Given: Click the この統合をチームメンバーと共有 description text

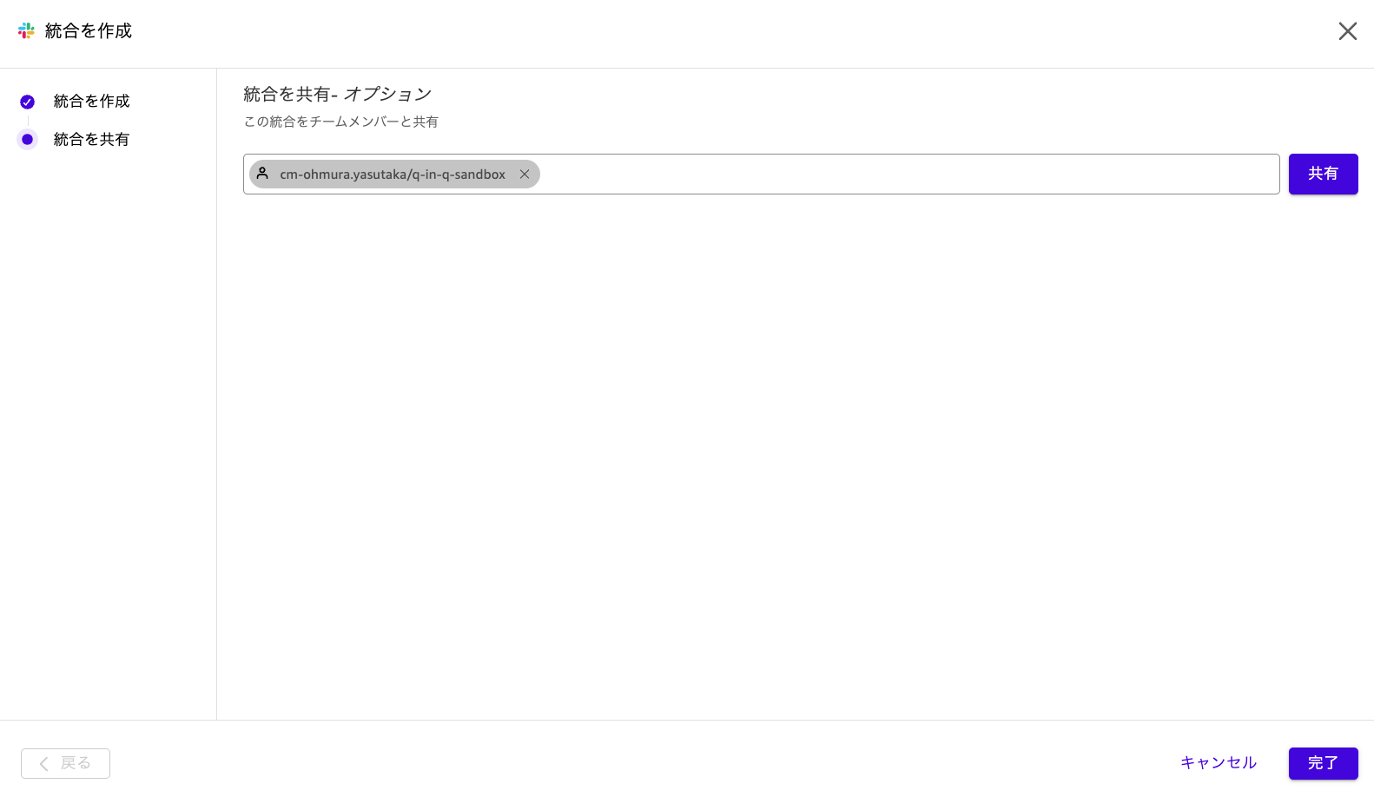Looking at the screenshot, I should coord(340,122).
